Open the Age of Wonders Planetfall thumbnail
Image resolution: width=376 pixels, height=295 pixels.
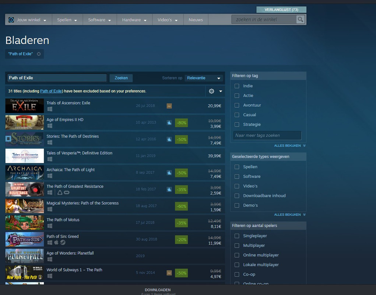coord(25,256)
